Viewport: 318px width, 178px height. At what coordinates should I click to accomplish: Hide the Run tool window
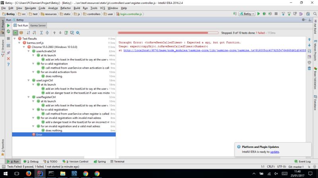(x=310, y=20)
